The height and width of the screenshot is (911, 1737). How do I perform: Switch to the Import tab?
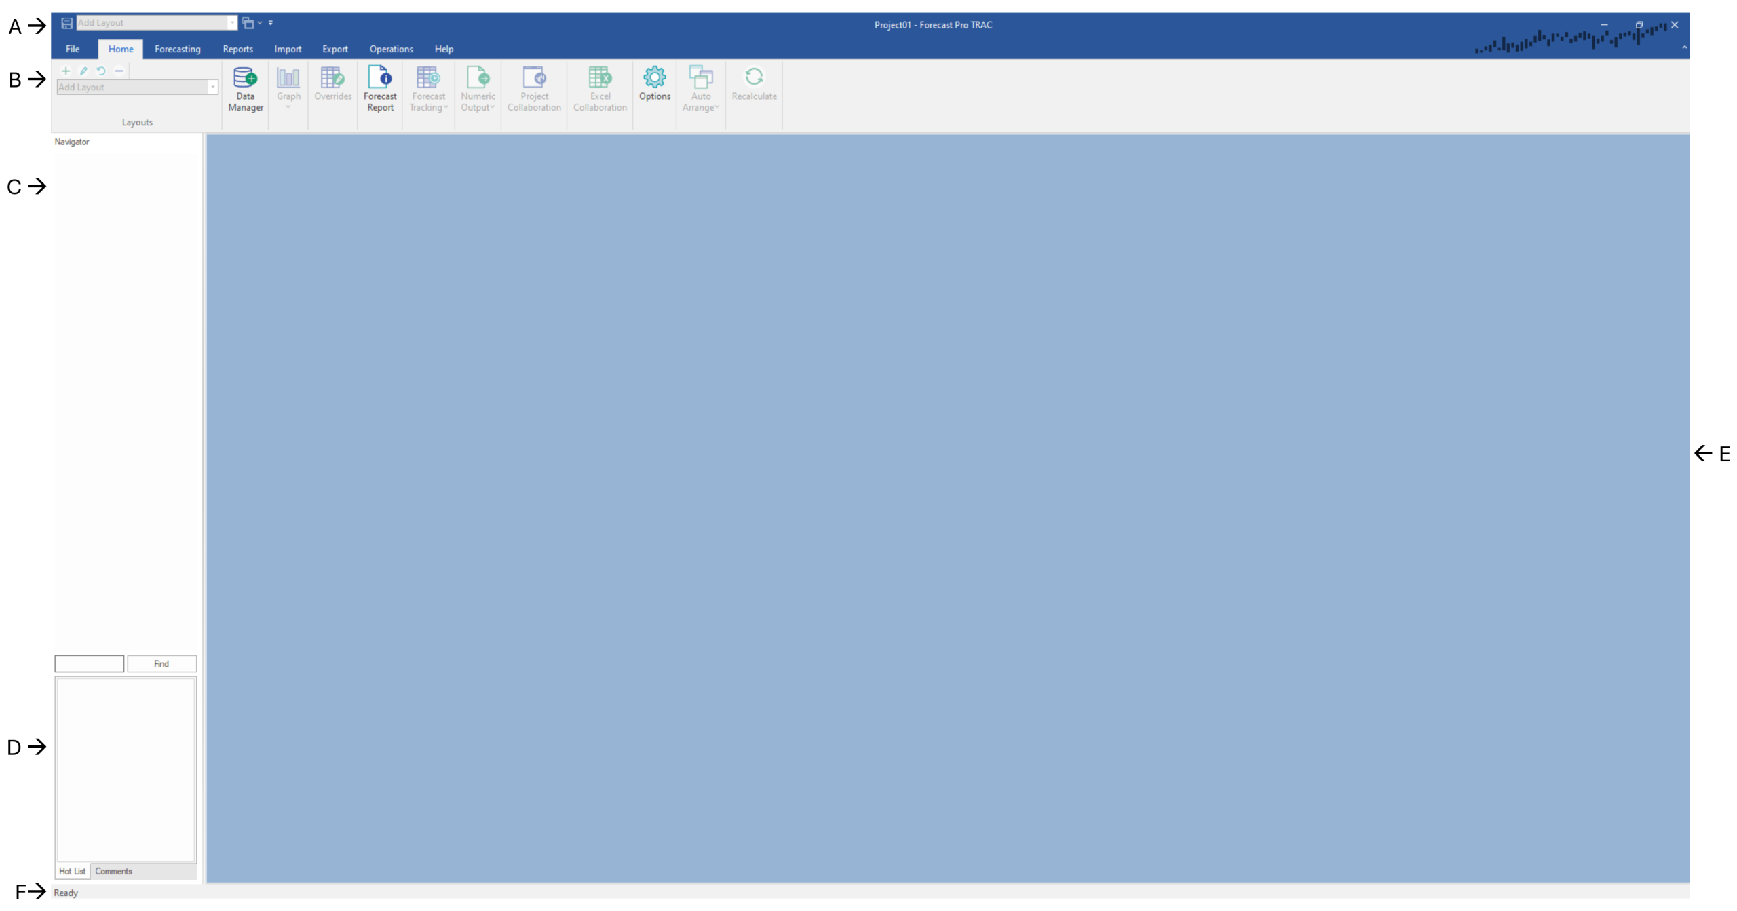(x=288, y=49)
